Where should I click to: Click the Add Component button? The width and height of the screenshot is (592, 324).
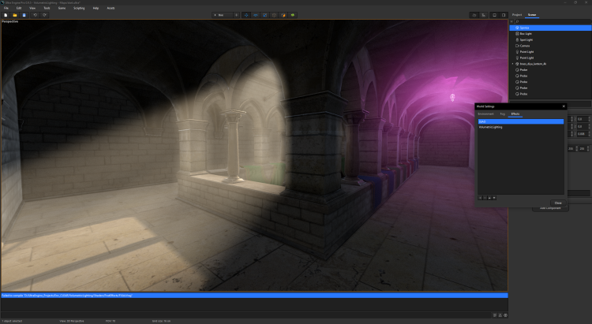549,208
